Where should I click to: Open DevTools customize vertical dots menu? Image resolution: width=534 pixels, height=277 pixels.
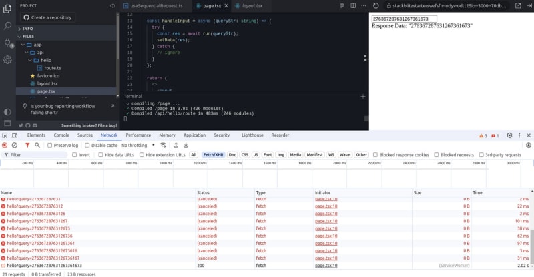click(x=519, y=135)
